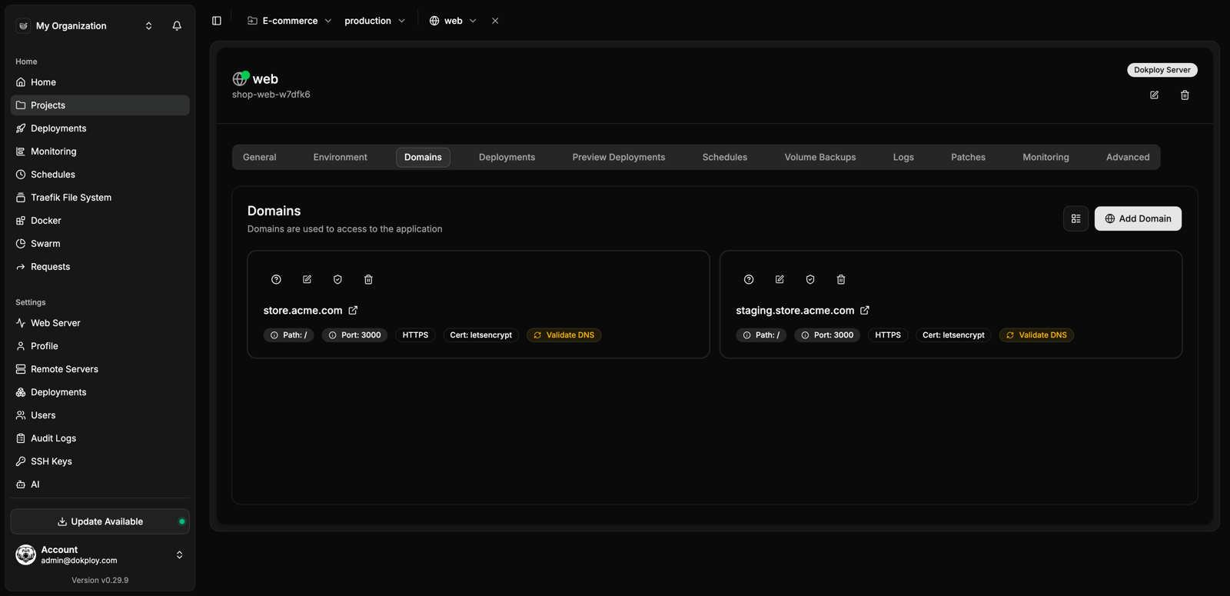Switch domains list layout view icon
This screenshot has width=1230, height=596.
click(1075, 218)
